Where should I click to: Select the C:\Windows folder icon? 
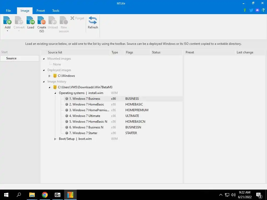(x=55, y=76)
